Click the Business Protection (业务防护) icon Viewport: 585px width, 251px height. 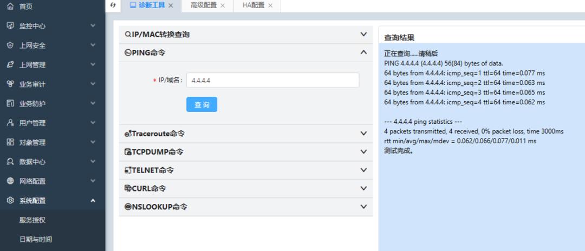click(x=10, y=103)
